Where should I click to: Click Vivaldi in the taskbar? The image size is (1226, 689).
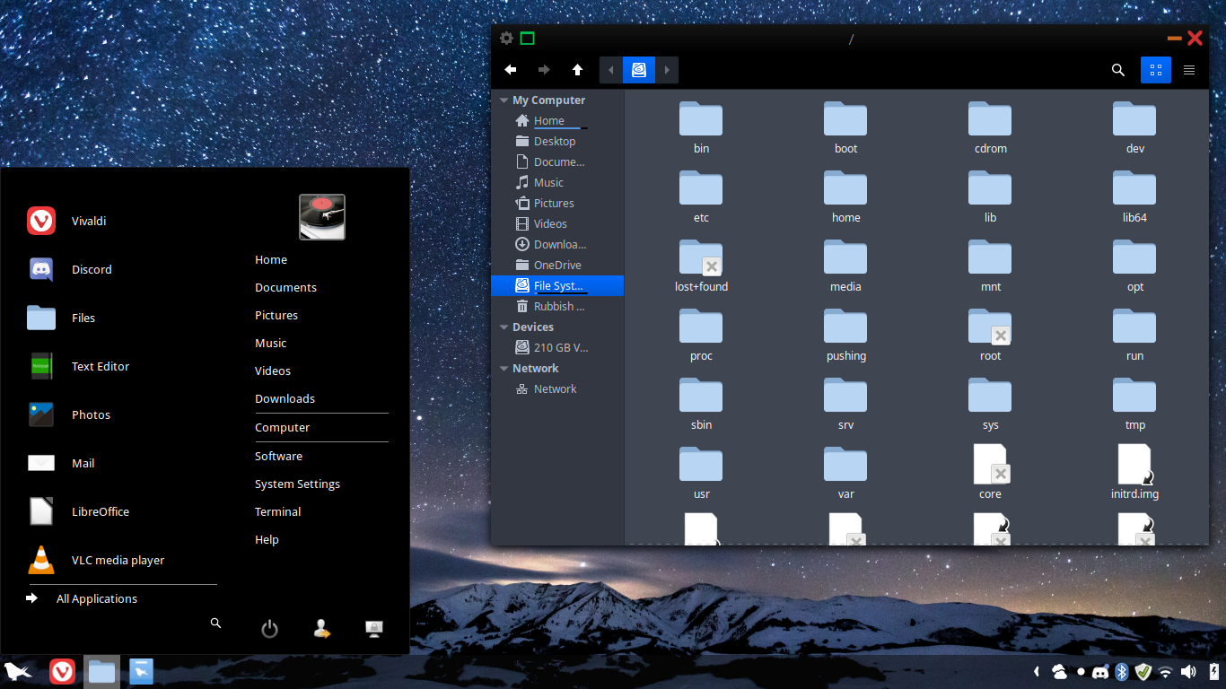click(x=62, y=671)
